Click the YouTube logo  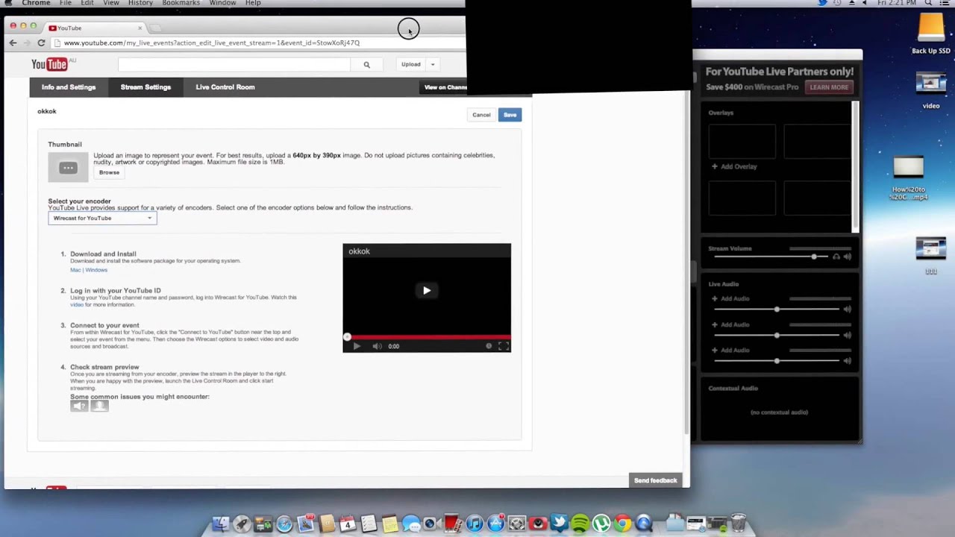49,65
